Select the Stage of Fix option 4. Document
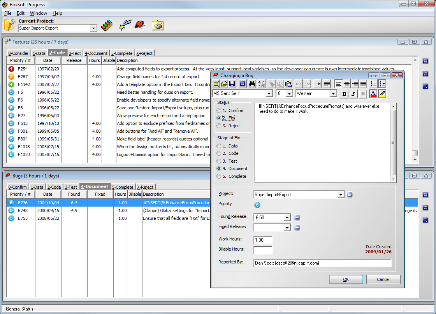Viewport: 436px width, 314px height. coord(232,168)
